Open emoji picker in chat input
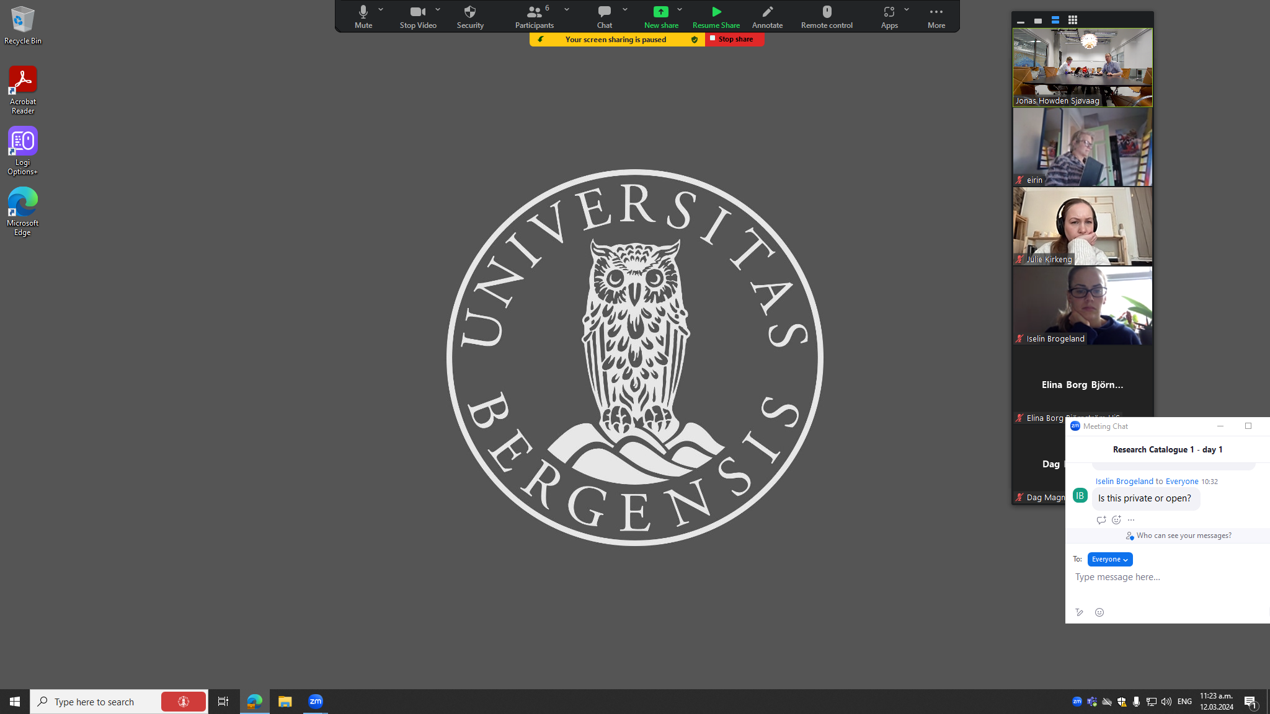Viewport: 1270px width, 714px height. click(x=1099, y=612)
